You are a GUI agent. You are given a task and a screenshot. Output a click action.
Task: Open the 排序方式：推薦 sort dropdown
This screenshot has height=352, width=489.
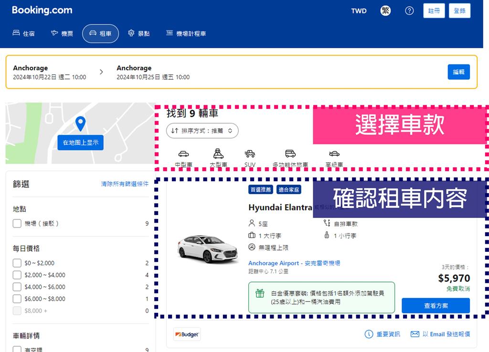[202, 131]
